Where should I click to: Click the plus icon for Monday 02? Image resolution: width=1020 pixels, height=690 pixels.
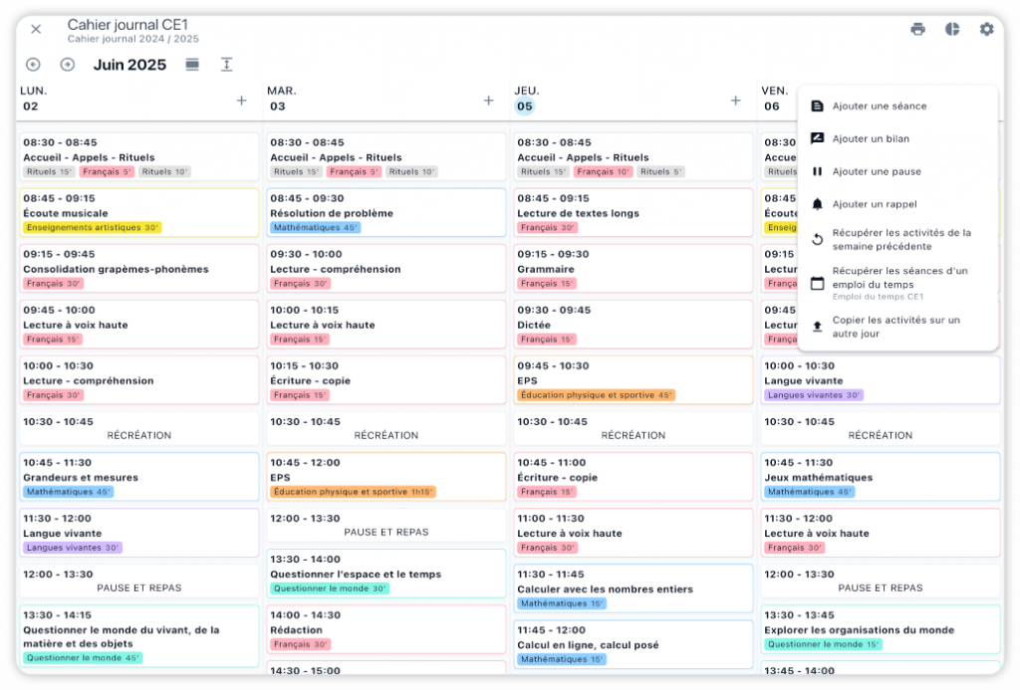(241, 101)
